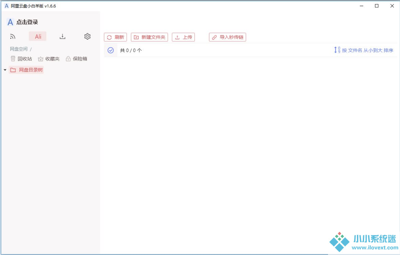
Task: Toggle the select-all circle checkbox
Action: (111, 50)
